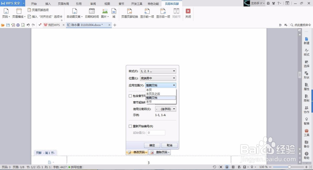Click the 点此查找命令 search box
Screen dimensions: 313x170
pos(301,25)
